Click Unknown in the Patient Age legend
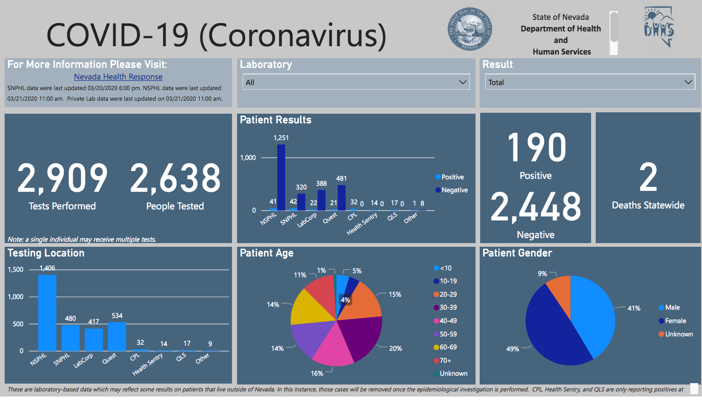The width and height of the screenshot is (702, 403). coord(451,373)
